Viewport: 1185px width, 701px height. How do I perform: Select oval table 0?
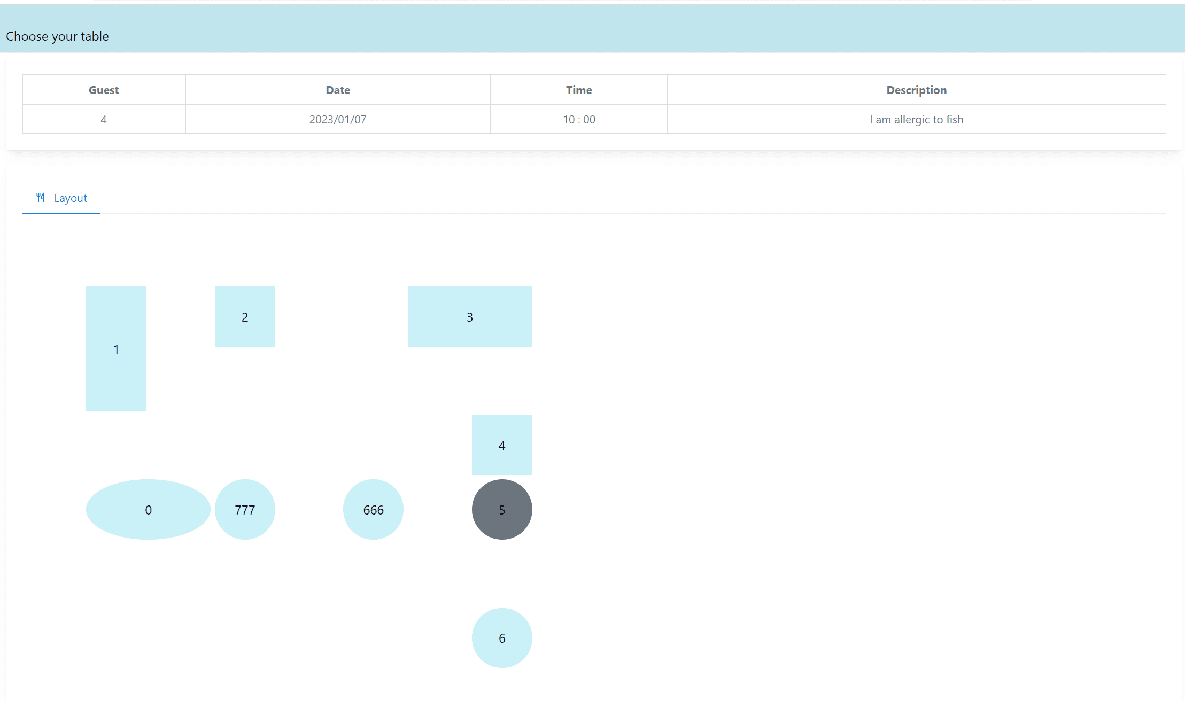click(148, 509)
